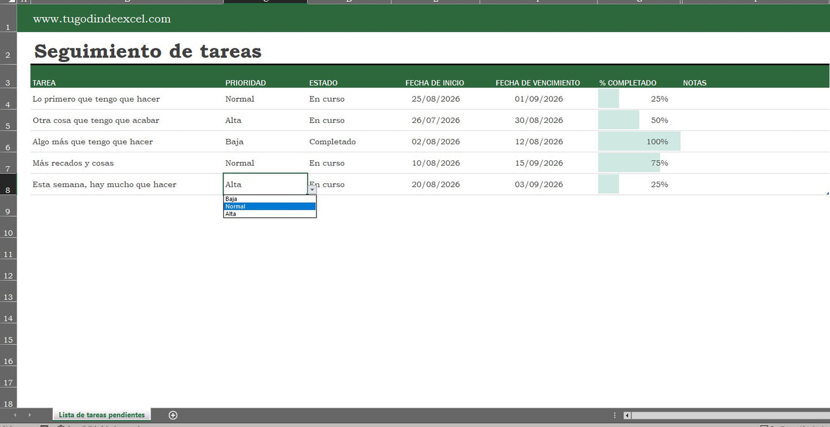Click the PRIORIDAD column header
830x427 pixels.
245,83
